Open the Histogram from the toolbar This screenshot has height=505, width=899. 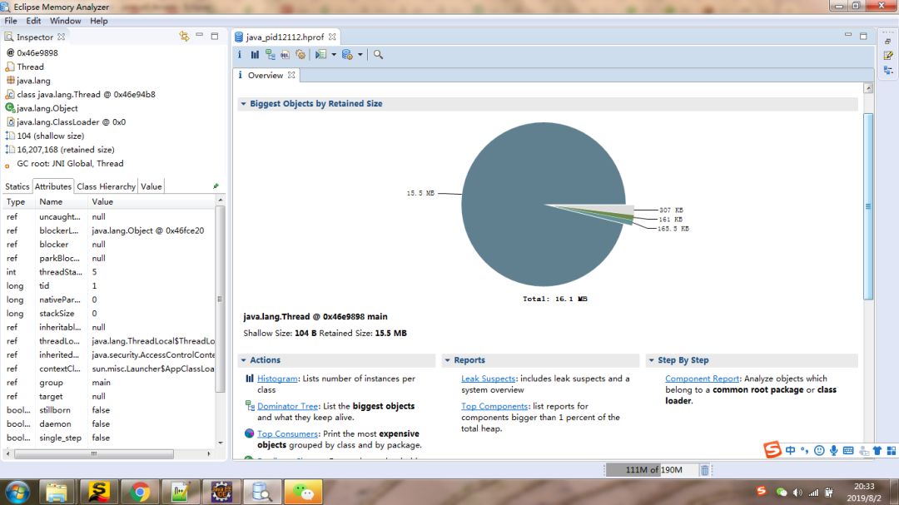coord(255,54)
